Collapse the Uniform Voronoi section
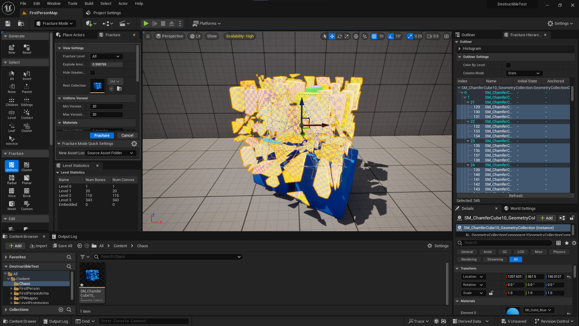The height and width of the screenshot is (326, 579). pos(59,98)
